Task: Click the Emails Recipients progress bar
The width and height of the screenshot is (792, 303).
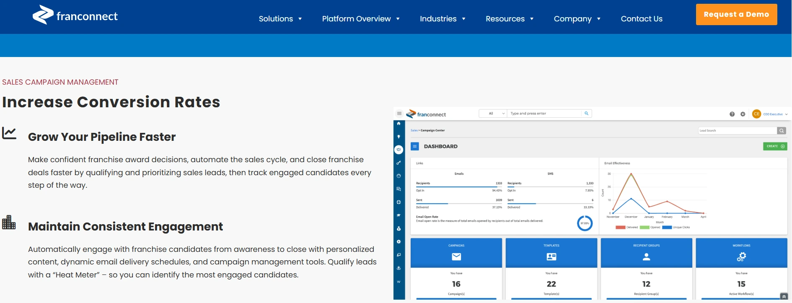Action: [459, 187]
